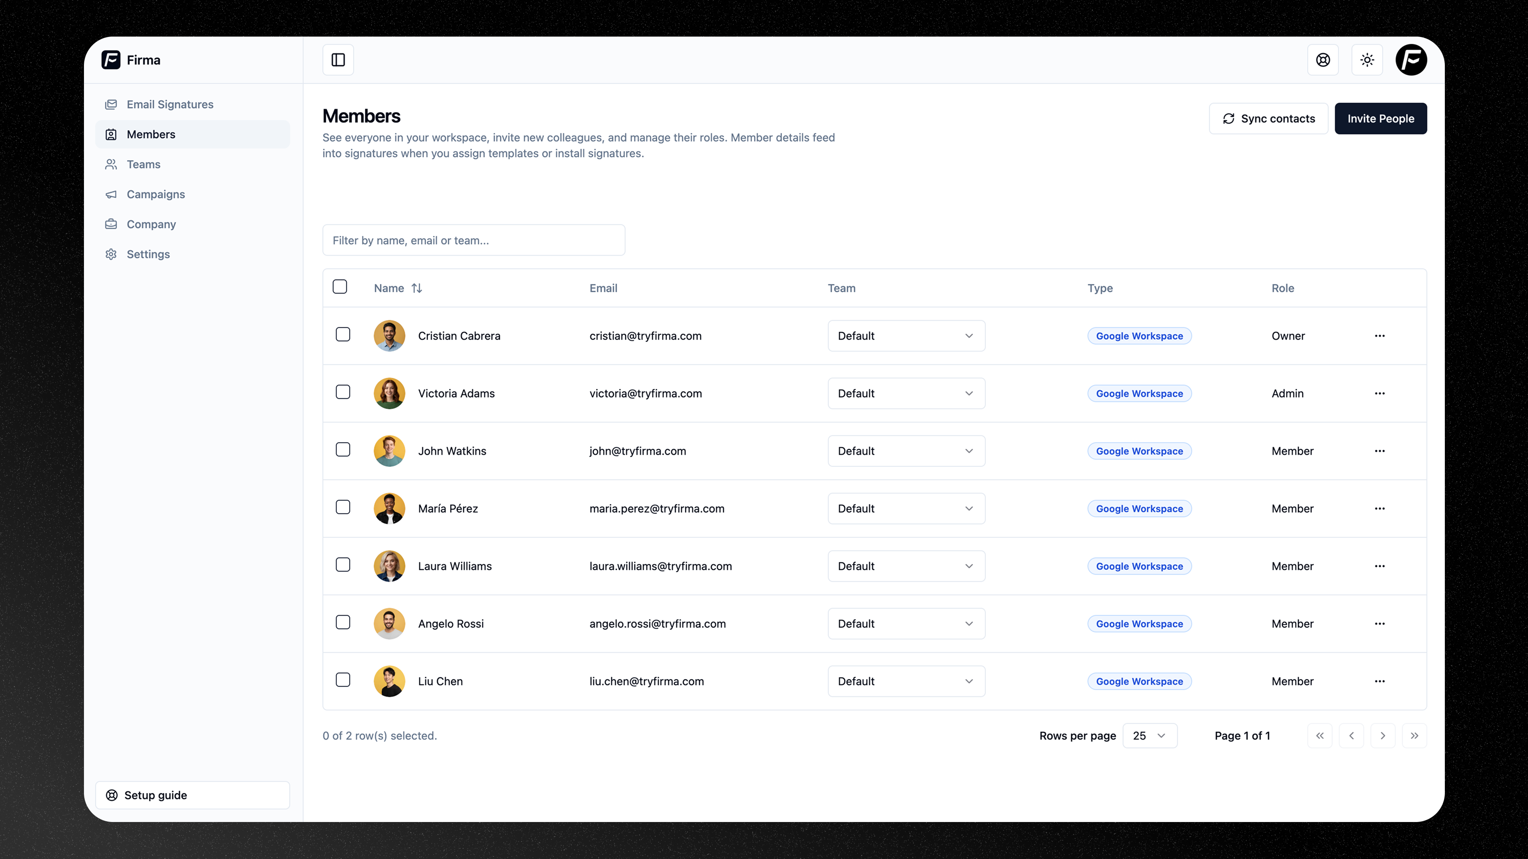The image size is (1528, 859).
Task: Select the John Watkins row checkbox
Action: [x=343, y=449]
